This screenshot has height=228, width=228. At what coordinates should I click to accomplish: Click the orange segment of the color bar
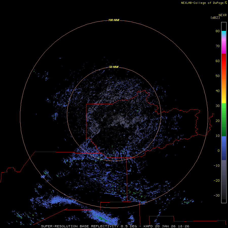click(224, 83)
